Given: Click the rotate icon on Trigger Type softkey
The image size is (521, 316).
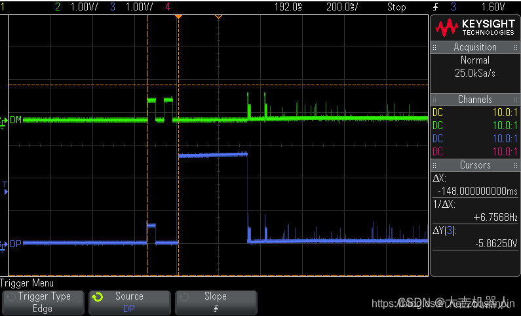Looking at the screenshot, I should pos(11,297).
